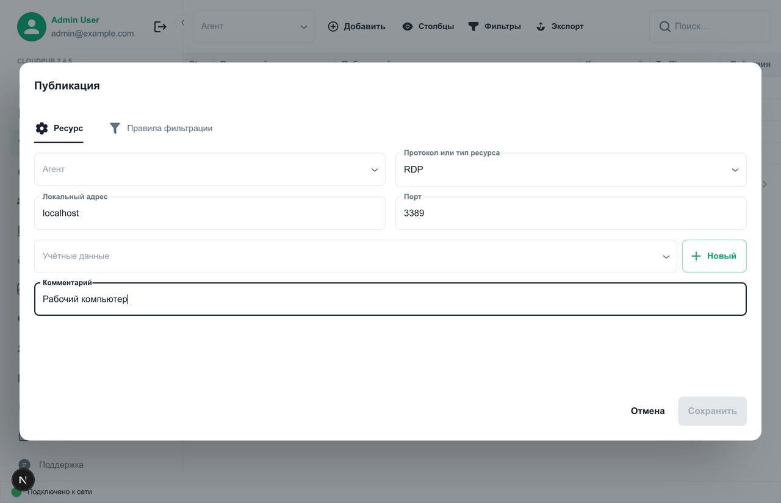The width and height of the screenshot is (781, 503).
Task: Collapse the sidebar with the chevron button
Action: pos(182,23)
